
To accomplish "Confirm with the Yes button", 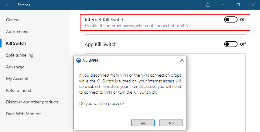I will tap(143, 123).
